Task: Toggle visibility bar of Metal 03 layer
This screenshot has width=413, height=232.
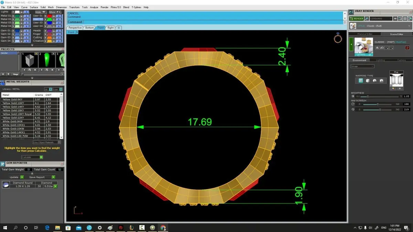Action: coord(27,23)
